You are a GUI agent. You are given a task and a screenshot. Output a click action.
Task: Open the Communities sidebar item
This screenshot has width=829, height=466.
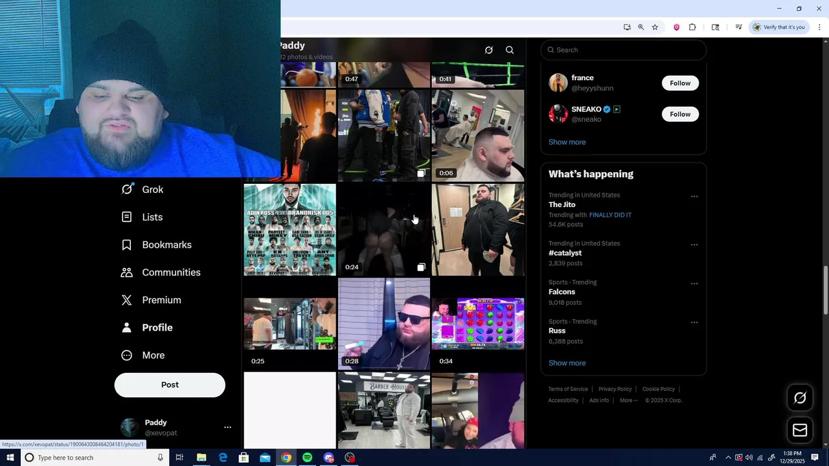click(x=161, y=272)
